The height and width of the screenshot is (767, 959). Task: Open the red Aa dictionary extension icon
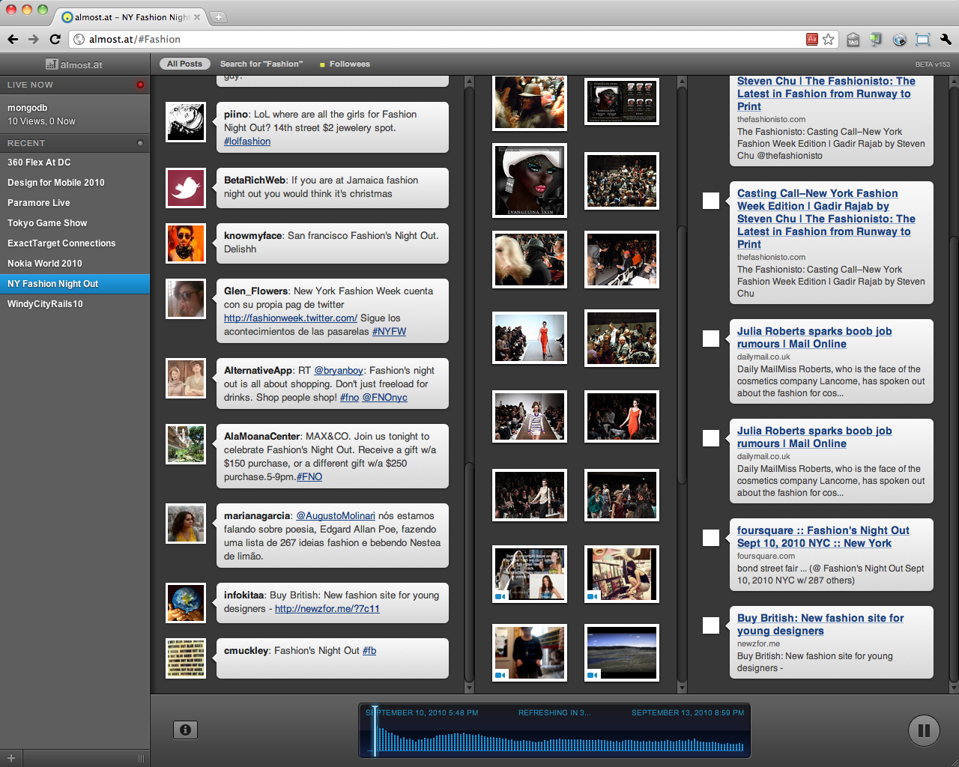(x=812, y=39)
